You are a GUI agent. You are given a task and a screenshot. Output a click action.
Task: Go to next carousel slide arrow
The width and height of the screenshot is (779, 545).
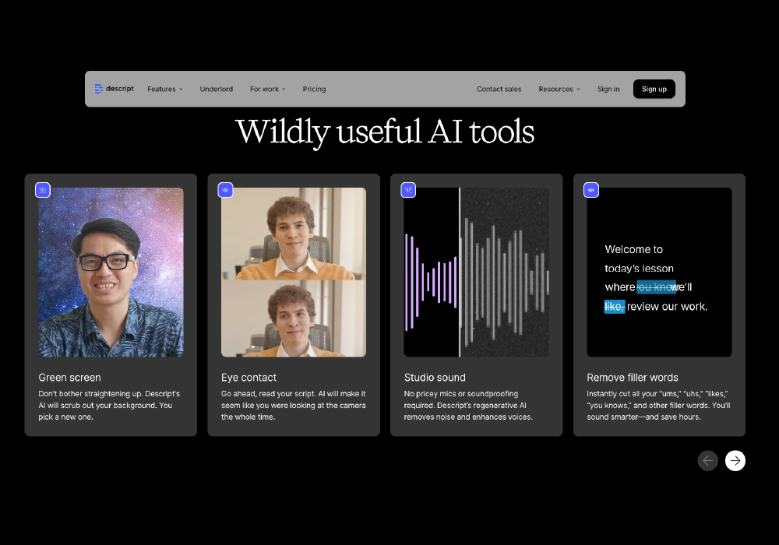(x=735, y=461)
